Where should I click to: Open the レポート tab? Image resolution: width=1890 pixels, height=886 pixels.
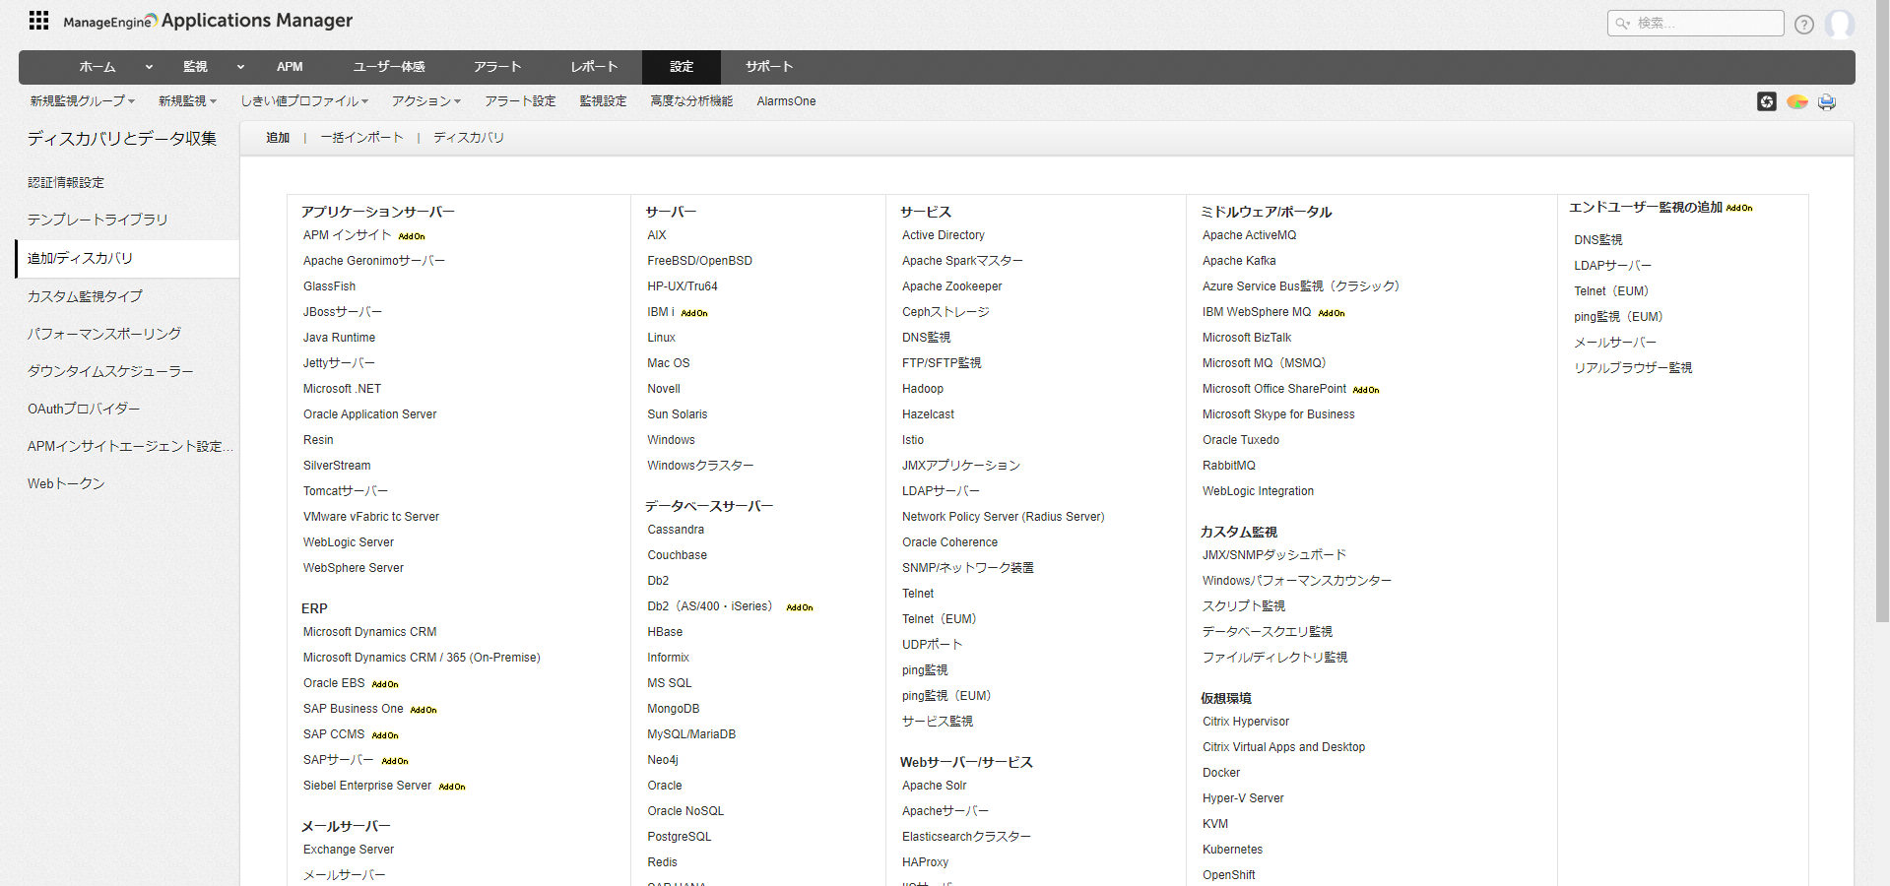pos(594,67)
